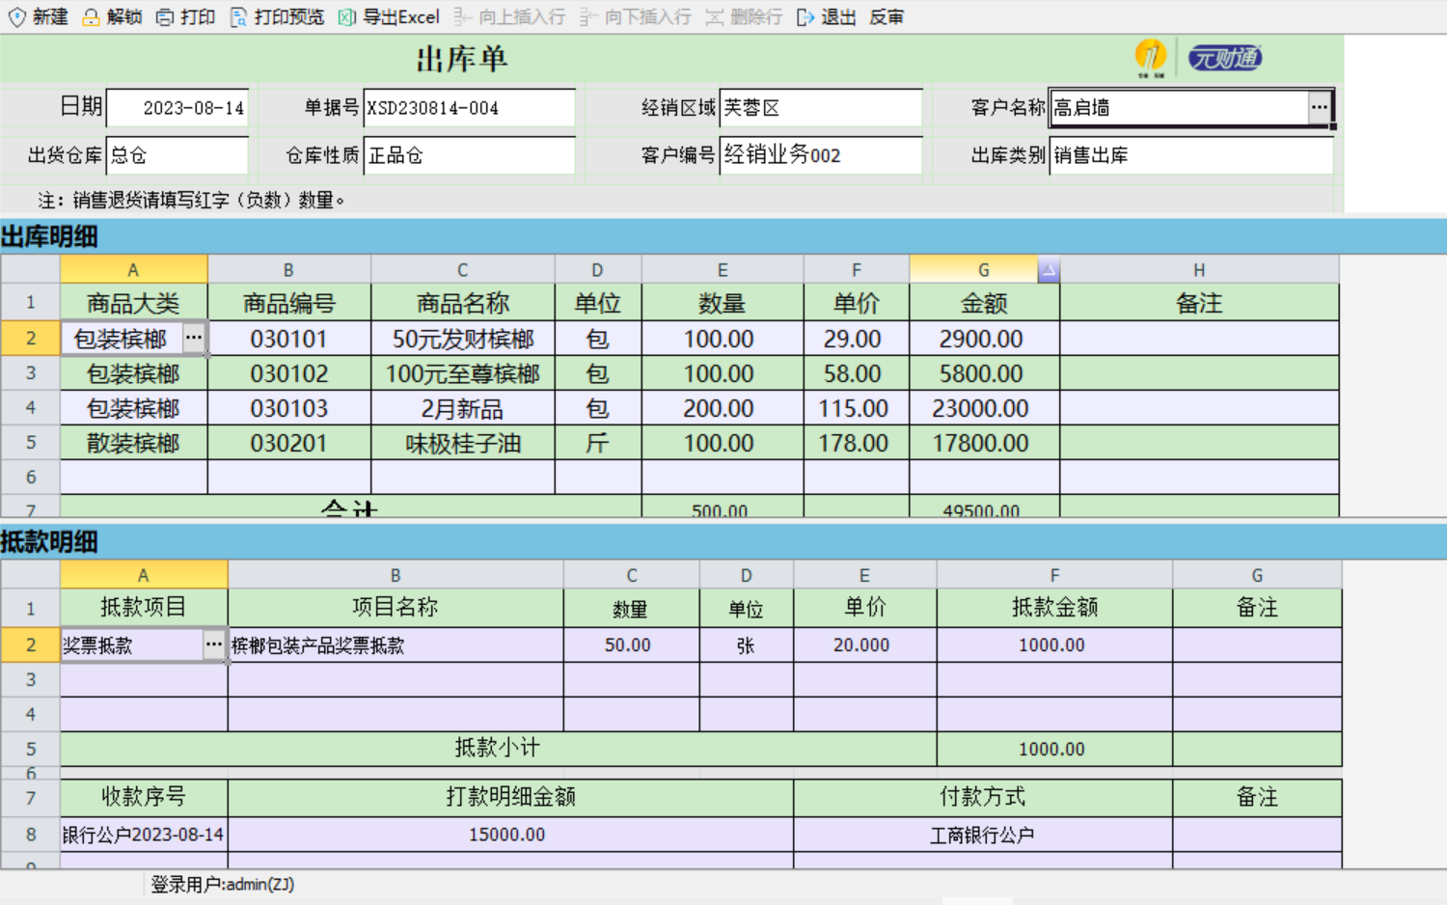Click the 打印 (Print) printer icon
Screen dimensions: 1447x905
click(x=165, y=17)
